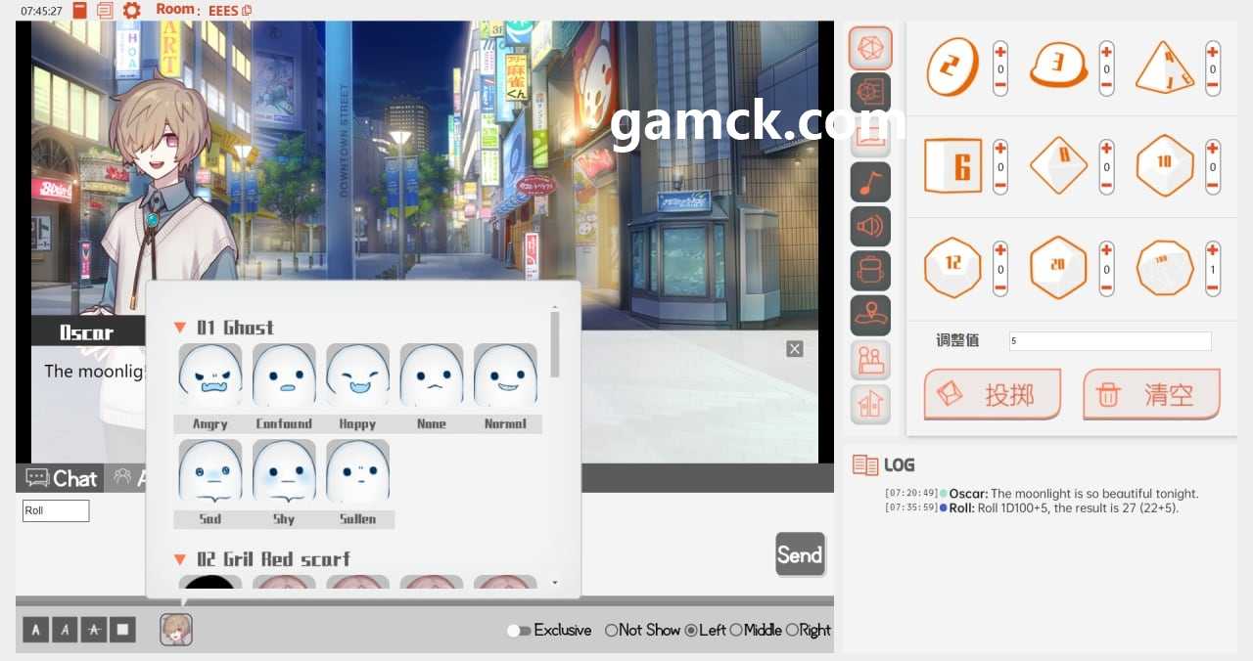The height and width of the screenshot is (661, 1253).
Task: Open the white square color button
Action: click(x=123, y=629)
